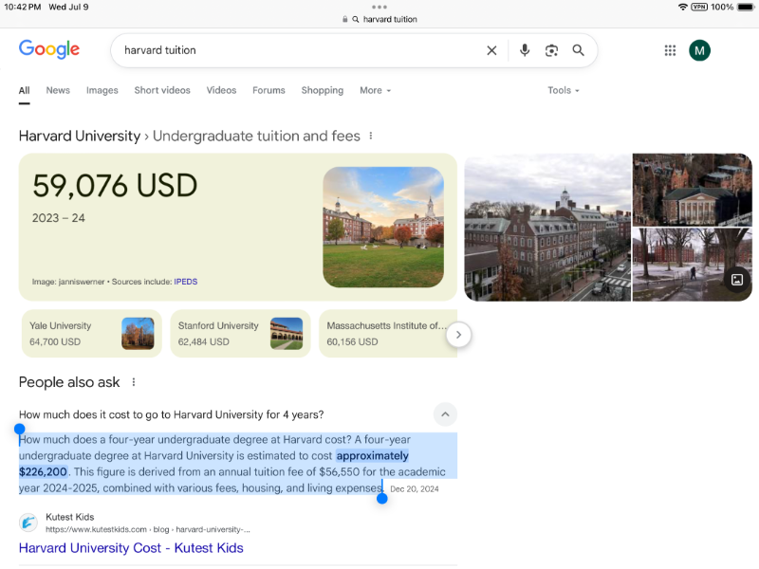Start voice search with the microphone

[525, 50]
